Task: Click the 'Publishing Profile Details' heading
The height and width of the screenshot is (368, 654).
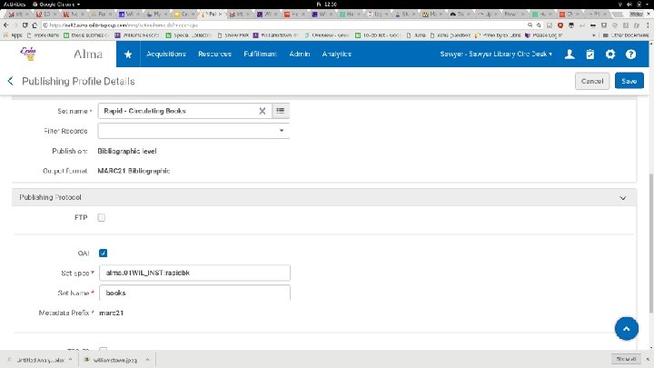Action: tap(78, 81)
